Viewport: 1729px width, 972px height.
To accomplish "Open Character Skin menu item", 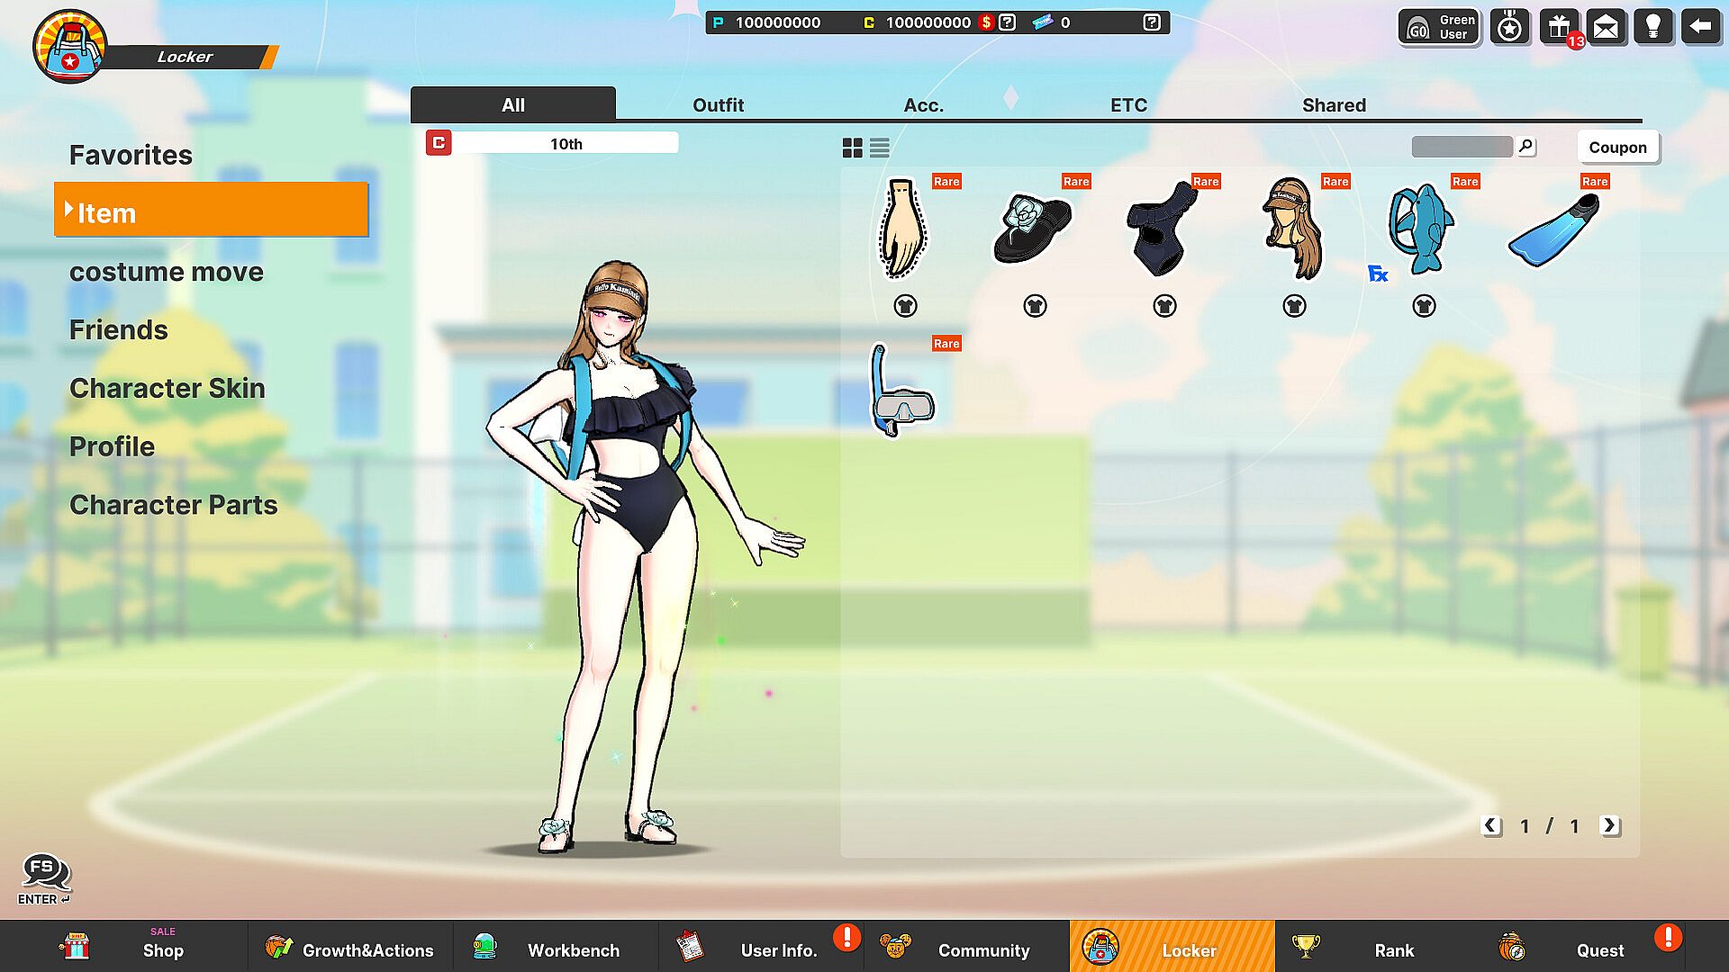I will 167,388.
